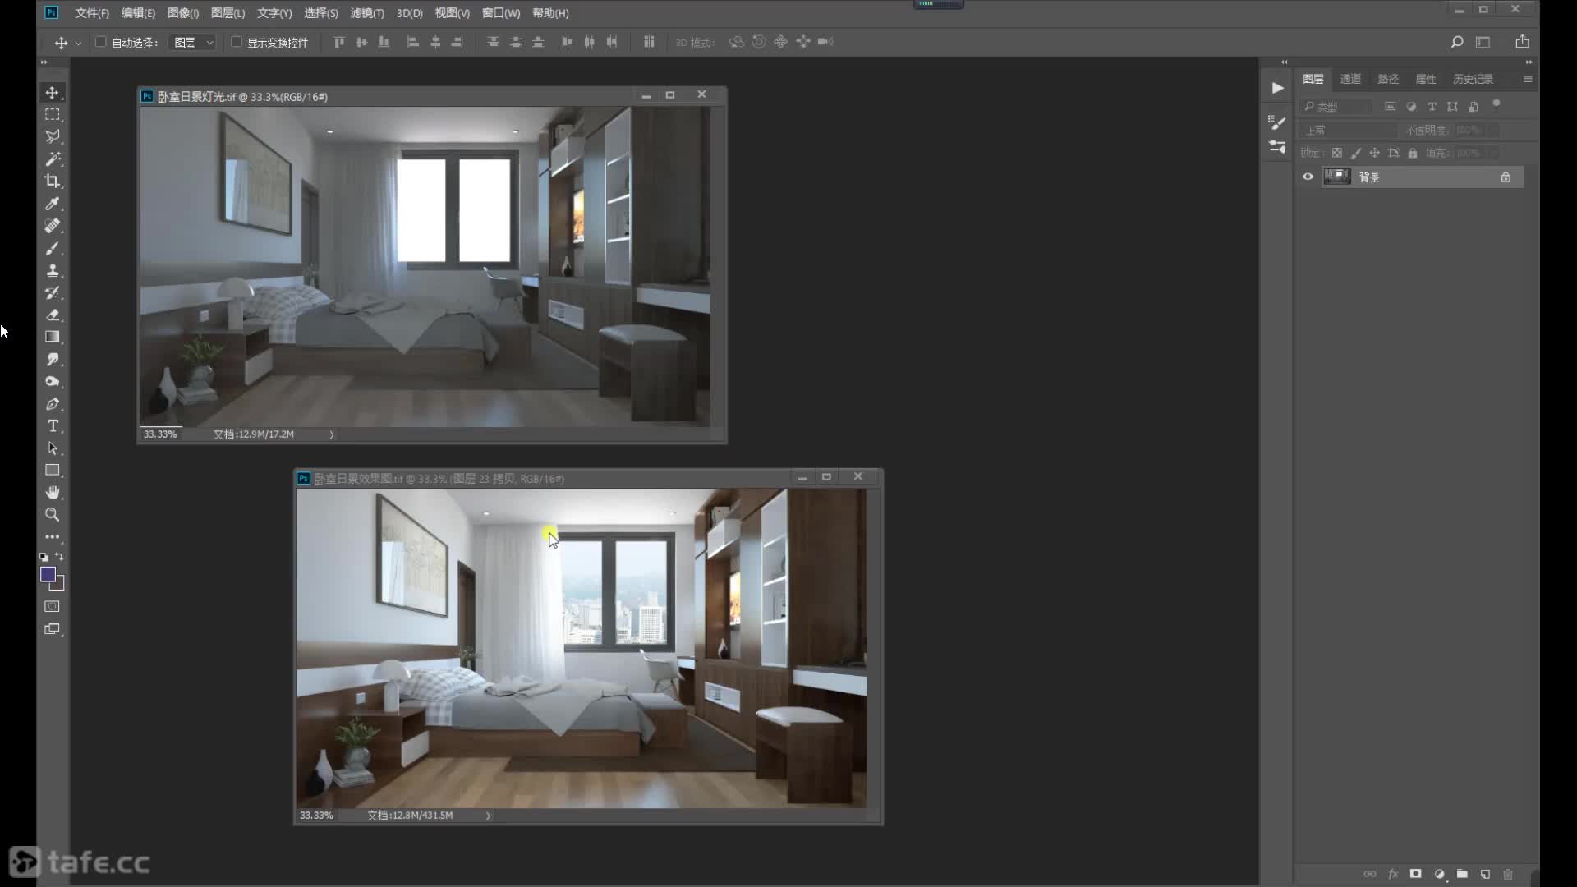The image size is (1577, 887).
Task: Open the 编辑(E) menu
Action: (x=138, y=13)
